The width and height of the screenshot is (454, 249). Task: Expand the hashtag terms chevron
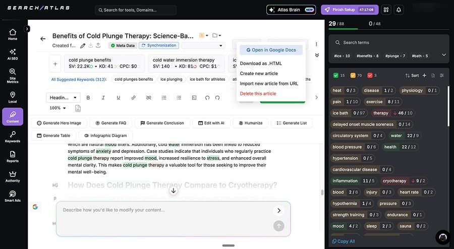pos(443,55)
